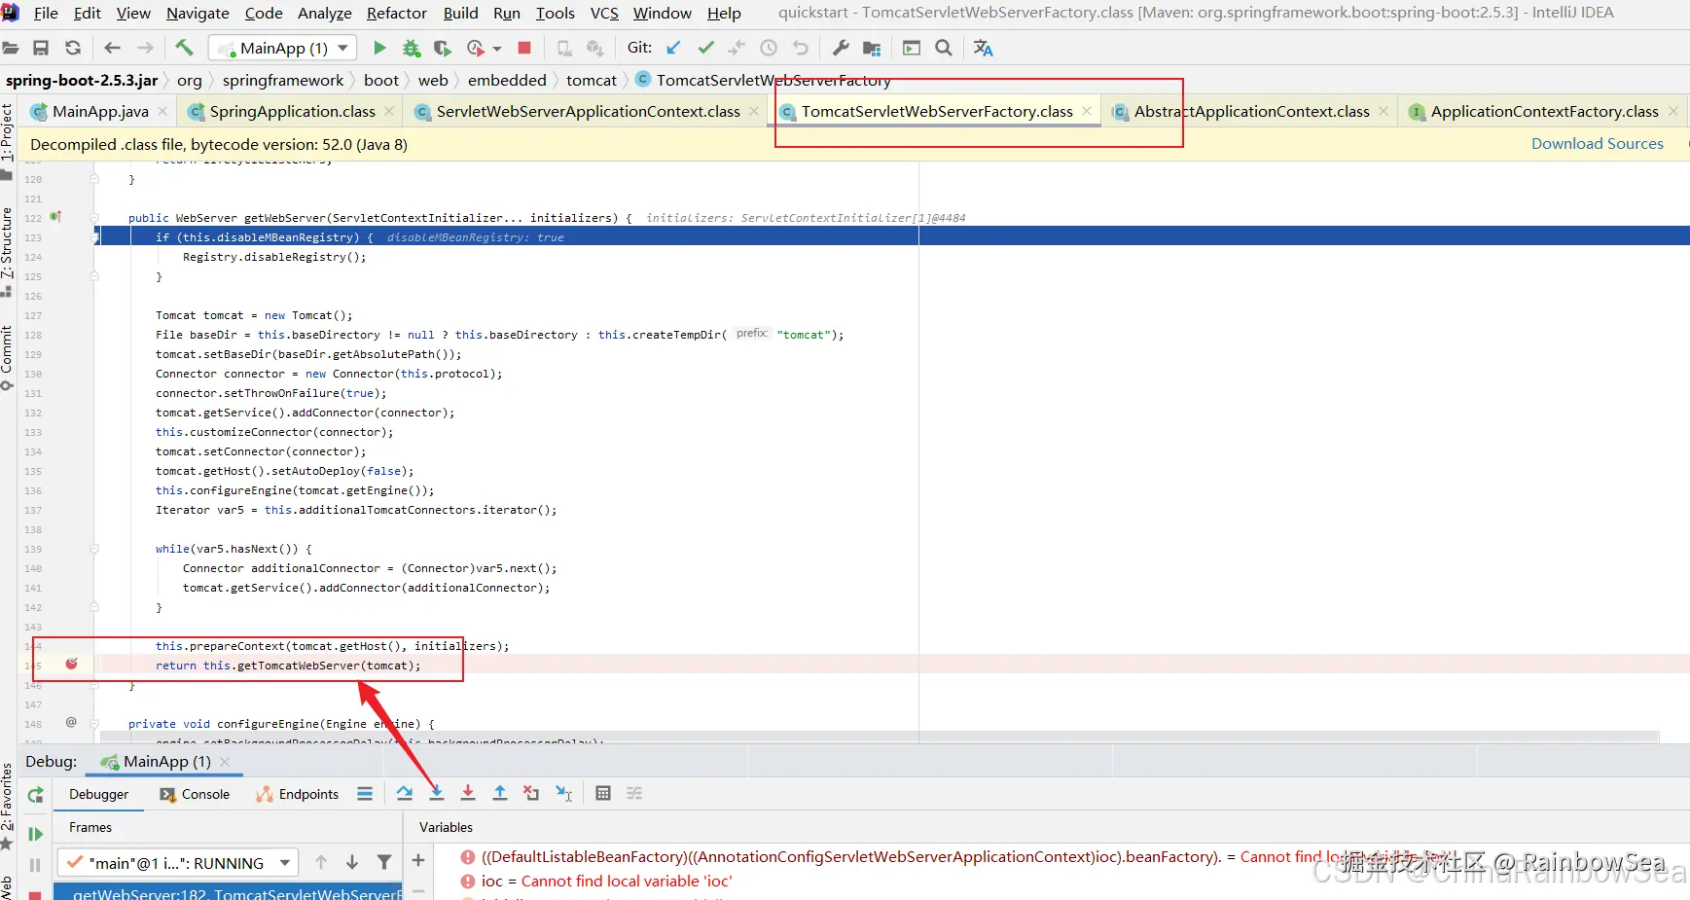Click the Save All toolbar icon
The width and height of the screenshot is (1690, 900).
(x=41, y=48)
